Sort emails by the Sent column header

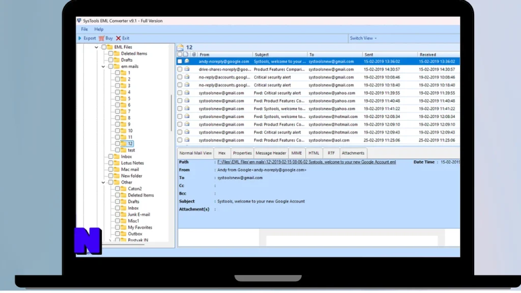(x=390, y=54)
